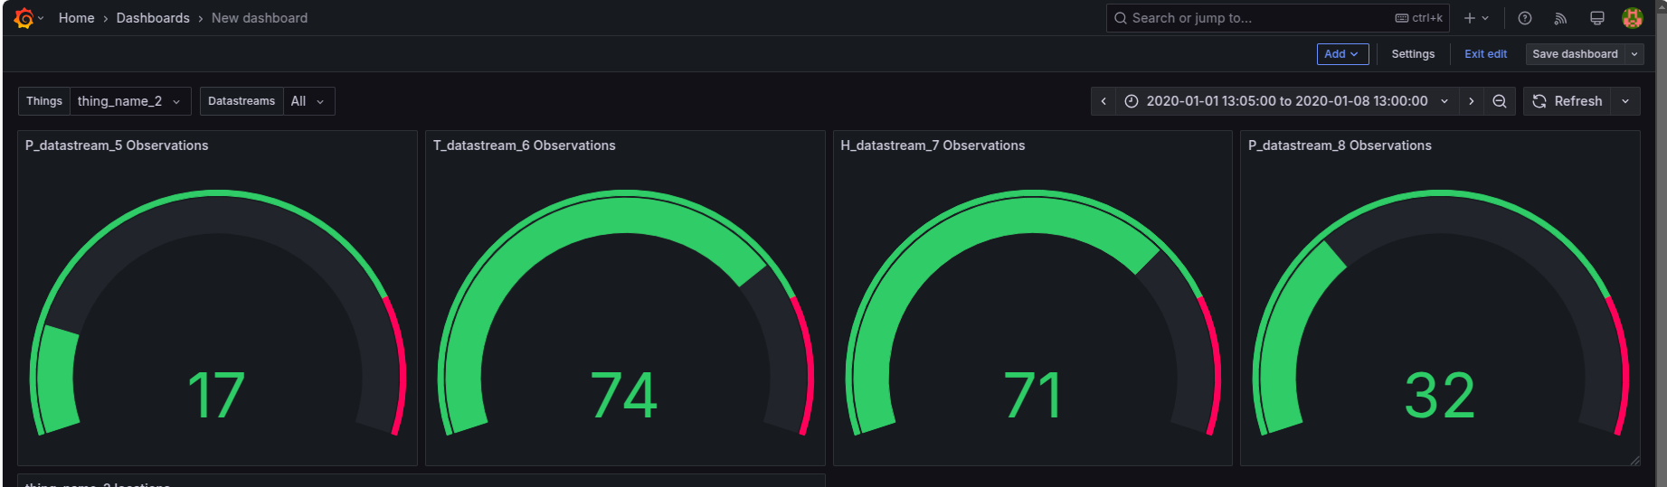Open the time range picker
1667x487 pixels.
[x=1286, y=101]
